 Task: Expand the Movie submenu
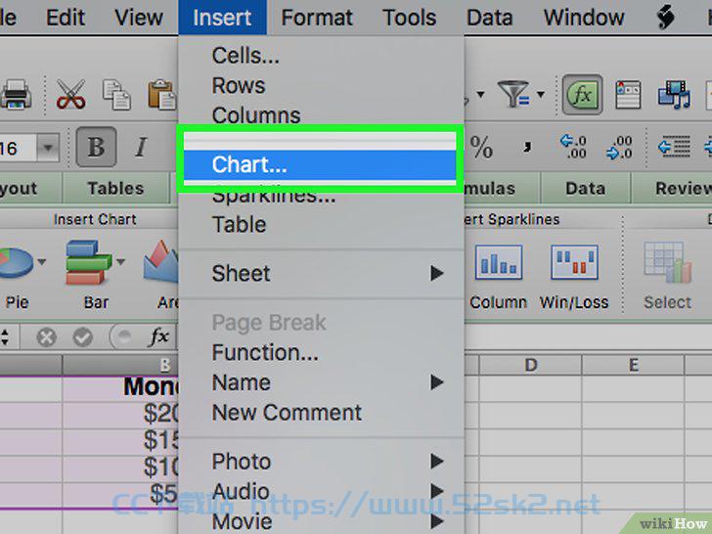tap(322, 521)
